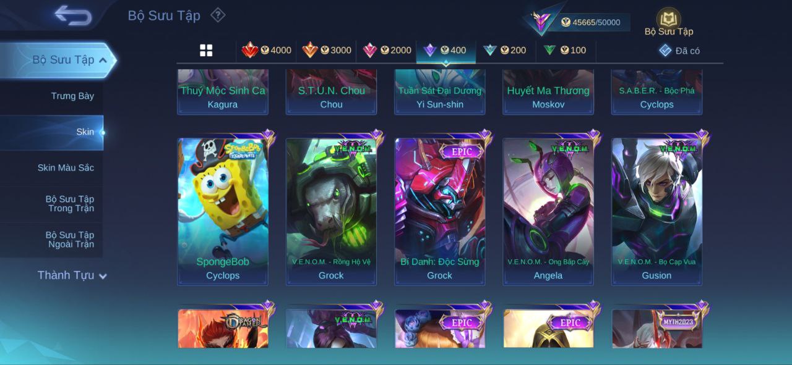Open the SpongeBob Cyclops skin card

coord(223,211)
